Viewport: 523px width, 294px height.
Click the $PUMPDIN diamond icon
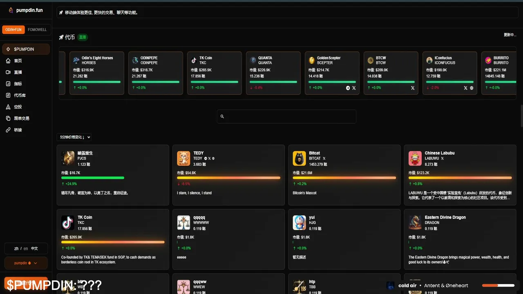tap(8, 49)
